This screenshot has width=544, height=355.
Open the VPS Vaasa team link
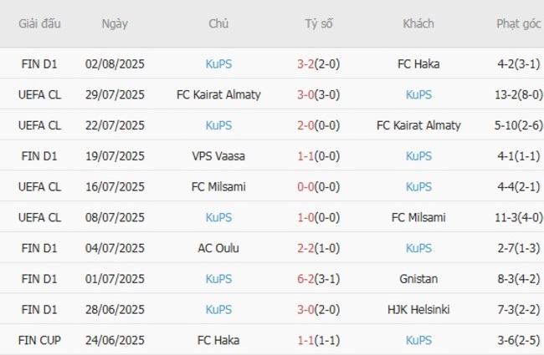218,156
